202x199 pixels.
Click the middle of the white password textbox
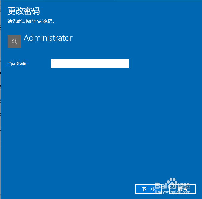coord(90,64)
